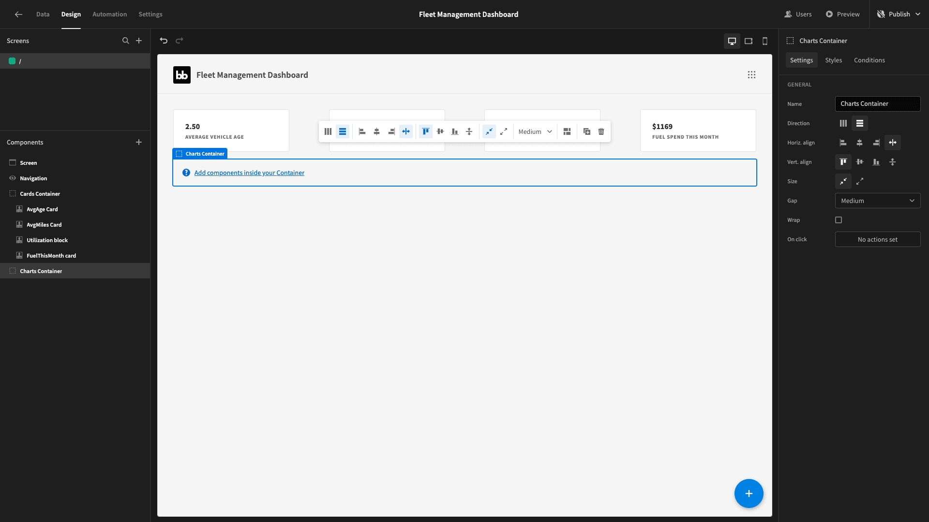The height and width of the screenshot is (522, 929).
Task: Delete container using trash icon in toolbar
Action: pos(601,131)
